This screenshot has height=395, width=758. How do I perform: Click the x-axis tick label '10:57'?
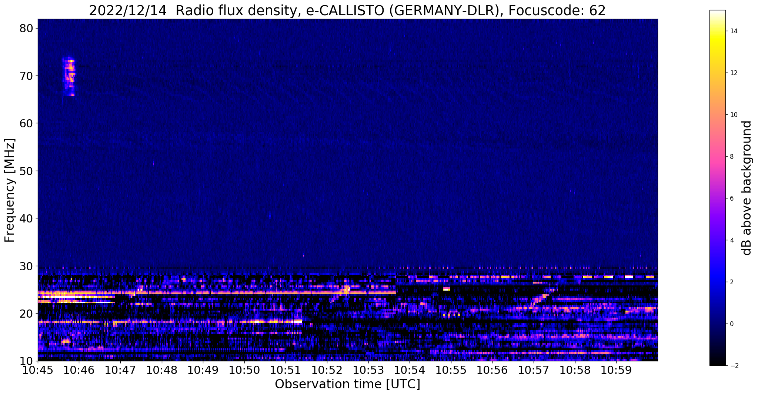point(533,370)
